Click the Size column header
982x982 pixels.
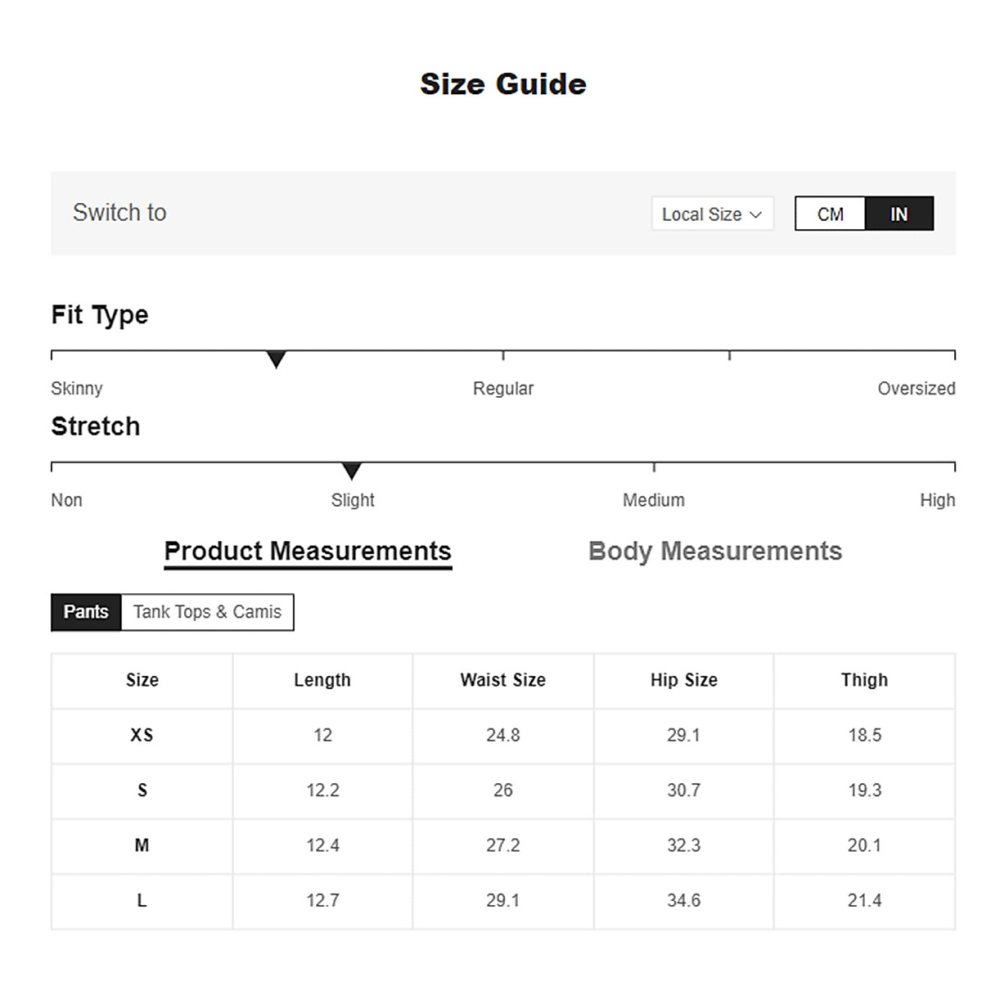click(142, 680)
